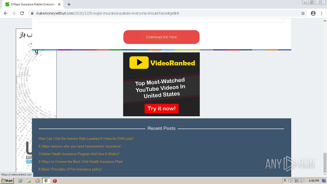327x184 pixels.
Task: Open post about lowering FHA loan interest rate
Action: 86,139
